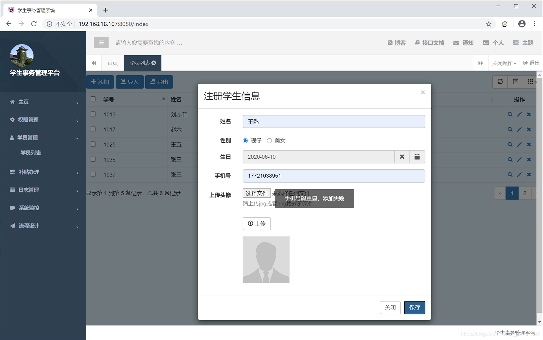Delete X icon for row 1025
The width and height of the screenshot is (543, 340).
529,144
